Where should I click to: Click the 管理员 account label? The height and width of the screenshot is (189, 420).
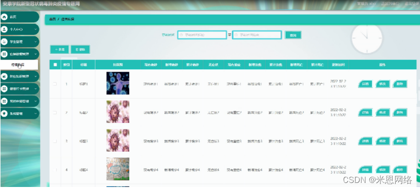[366, 4]
